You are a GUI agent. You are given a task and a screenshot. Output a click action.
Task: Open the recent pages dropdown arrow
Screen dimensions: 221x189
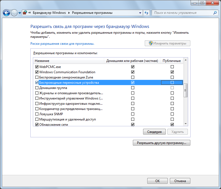pos(20,13)
